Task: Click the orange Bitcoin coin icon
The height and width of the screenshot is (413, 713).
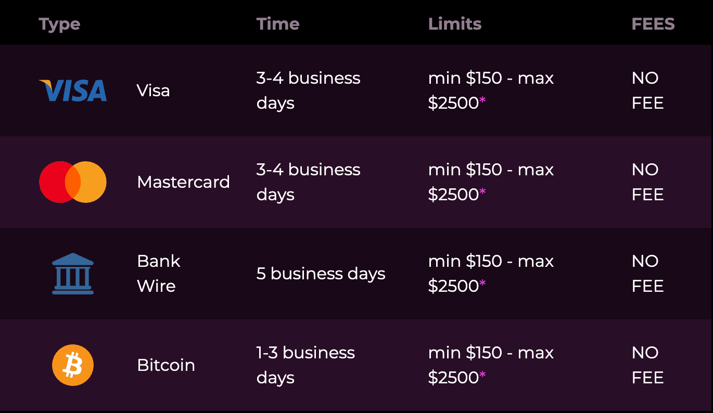Action: pos(73,365)
